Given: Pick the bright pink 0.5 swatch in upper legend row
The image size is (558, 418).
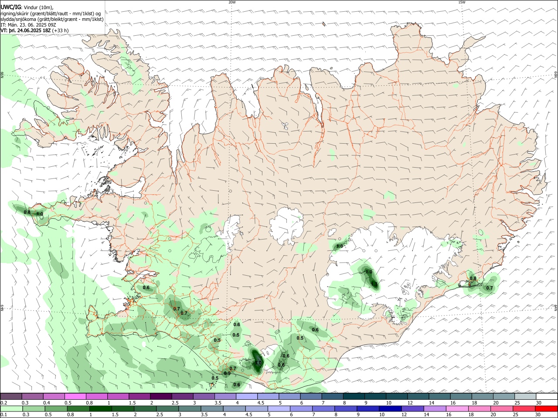Looking at the screenshot, I should 75,396.
